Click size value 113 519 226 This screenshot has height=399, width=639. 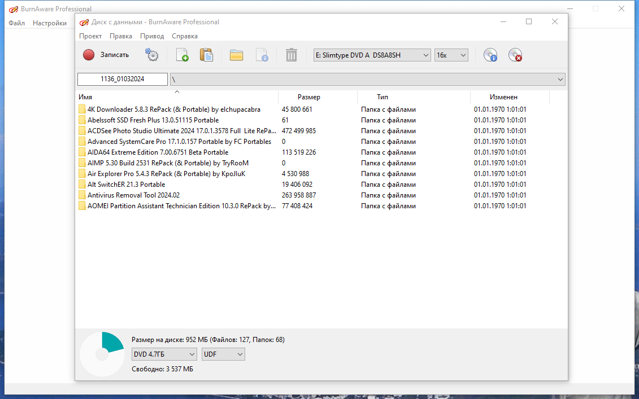299,152
